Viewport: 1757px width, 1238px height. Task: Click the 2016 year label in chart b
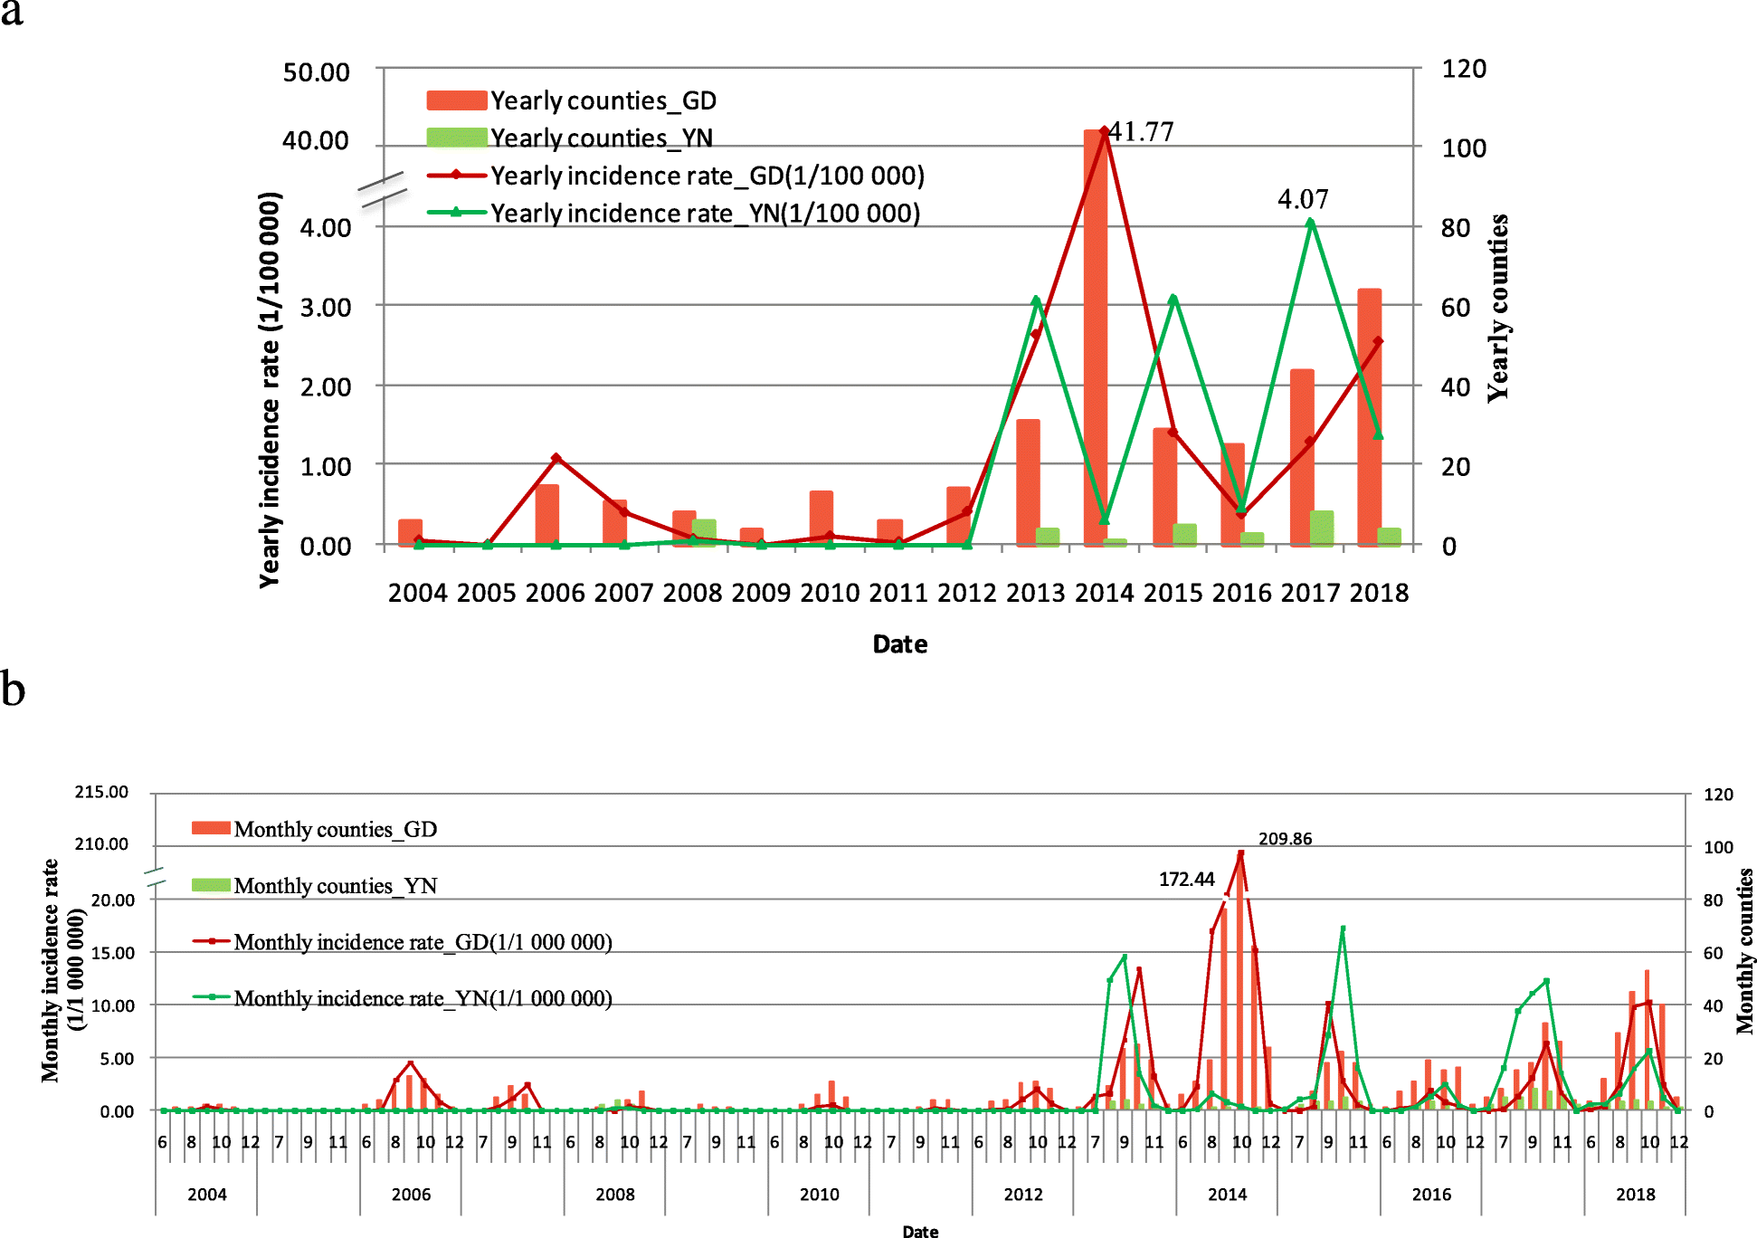coord(1431,1195)
